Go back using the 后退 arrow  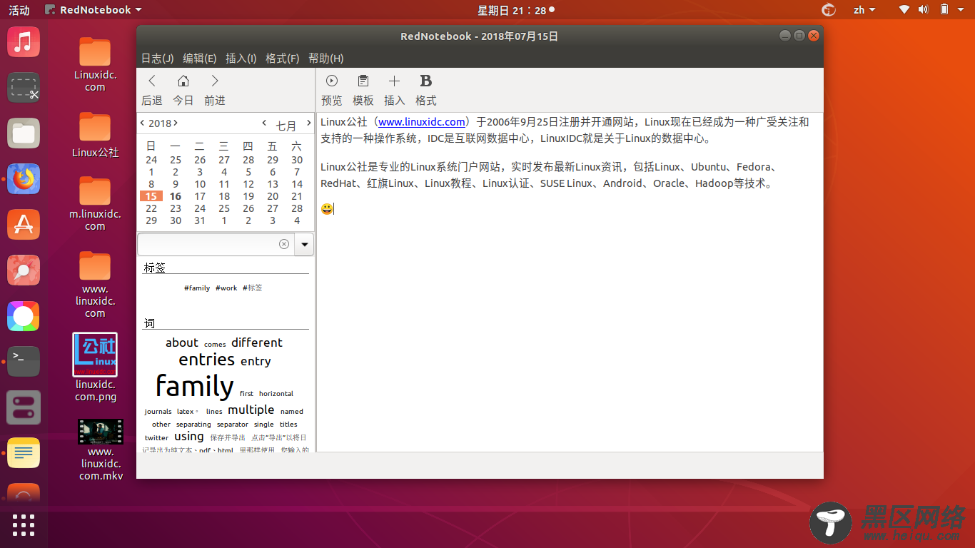coord(152,90)
